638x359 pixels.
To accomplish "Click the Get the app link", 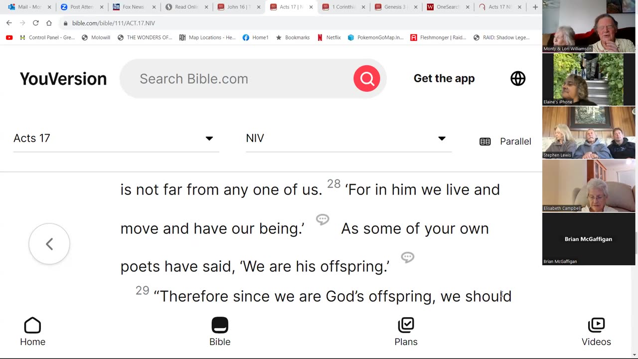I will pos(444,78).
